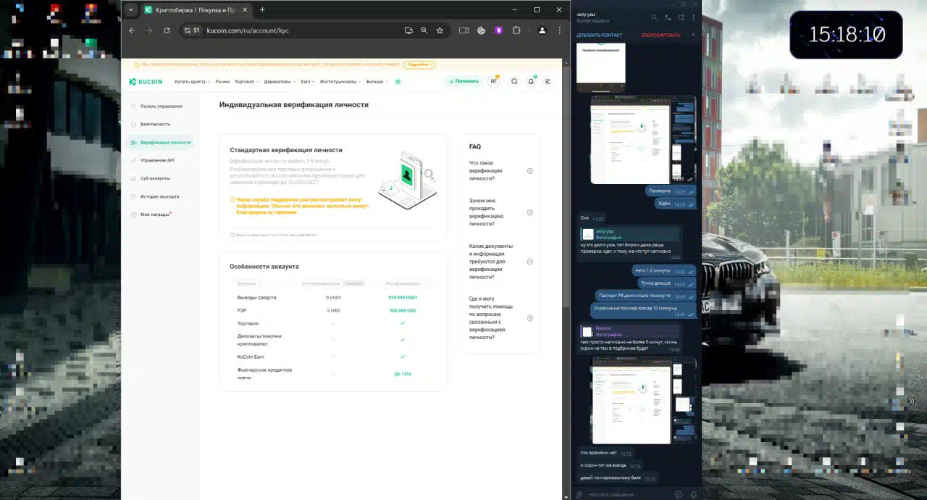Screen dimensions: 927x500
Task: Open the Chrome extensions puzzle icon
Action: click(516, 30)
